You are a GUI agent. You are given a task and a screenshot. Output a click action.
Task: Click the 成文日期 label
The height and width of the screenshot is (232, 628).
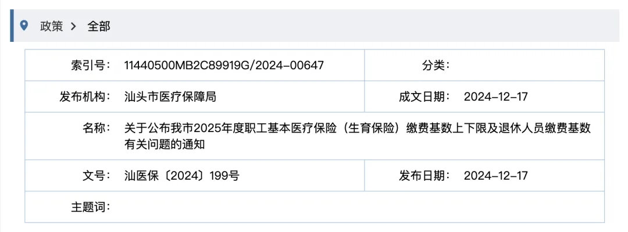point(424,97)
